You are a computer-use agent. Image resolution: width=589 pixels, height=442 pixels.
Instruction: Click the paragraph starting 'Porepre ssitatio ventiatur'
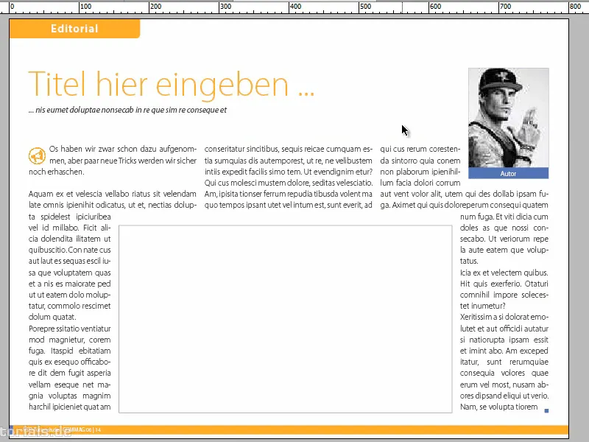tap(70, 368)
